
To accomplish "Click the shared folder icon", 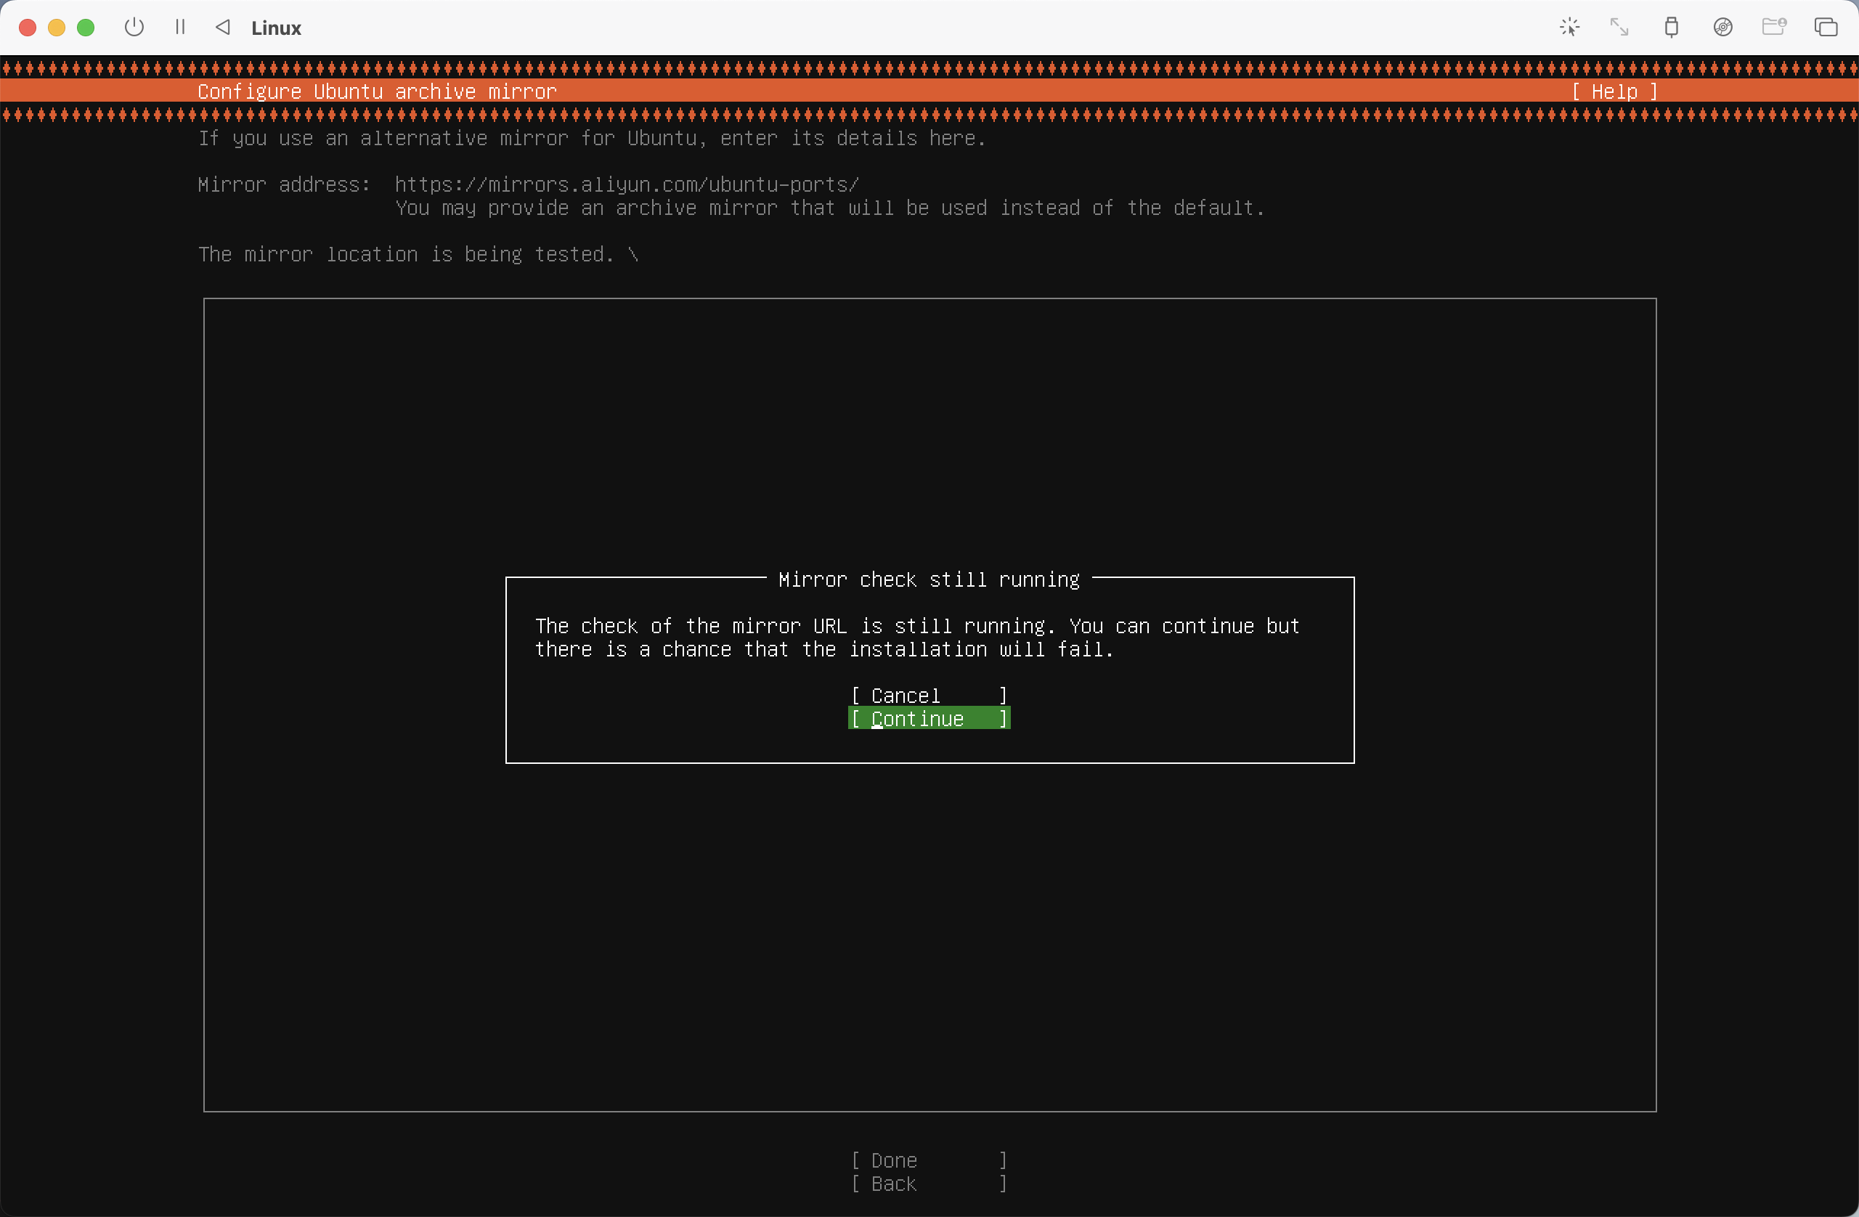I will [x=1774, y=28].
